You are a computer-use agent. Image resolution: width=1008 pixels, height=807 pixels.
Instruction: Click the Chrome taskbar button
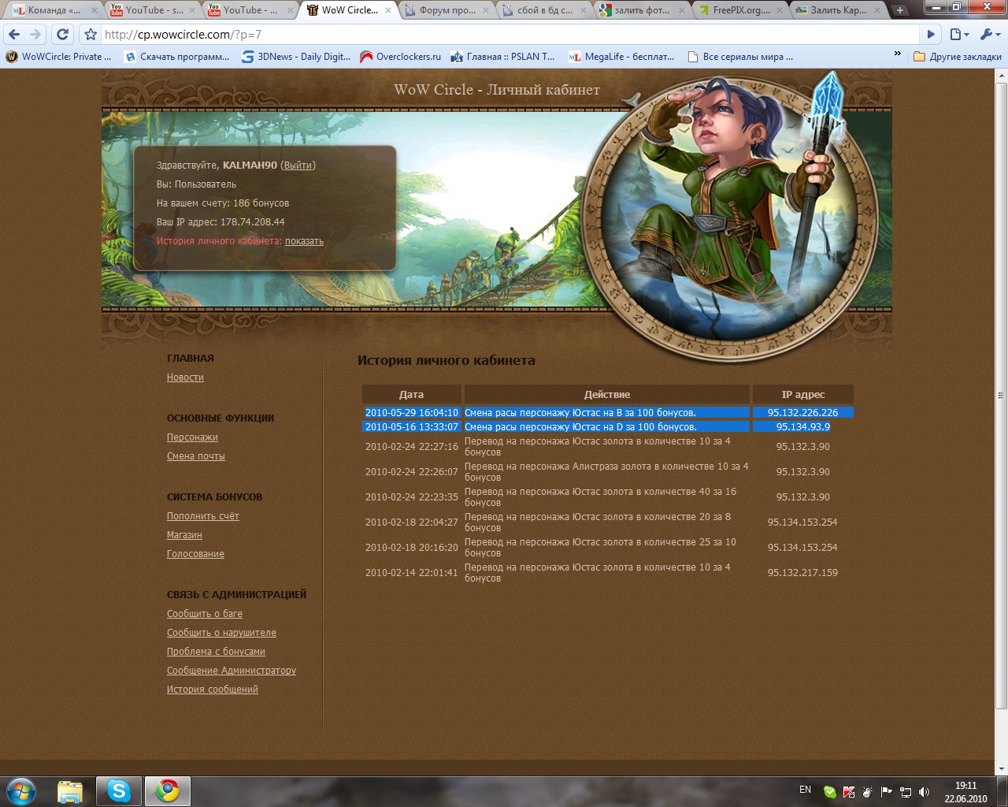tap(167, 790)
